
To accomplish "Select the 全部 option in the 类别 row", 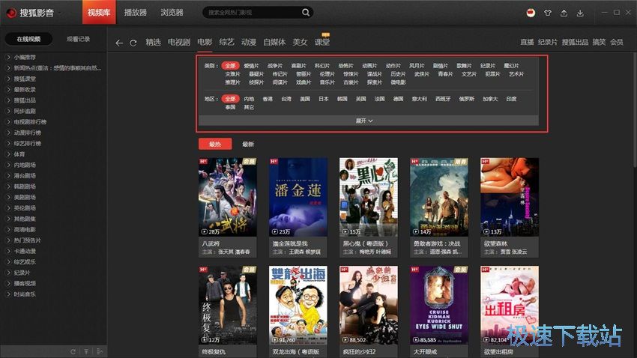I will (230, 65).
